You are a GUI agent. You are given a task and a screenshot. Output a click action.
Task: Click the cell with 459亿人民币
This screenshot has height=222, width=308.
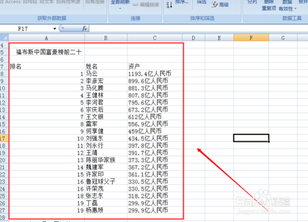point(155,131)
